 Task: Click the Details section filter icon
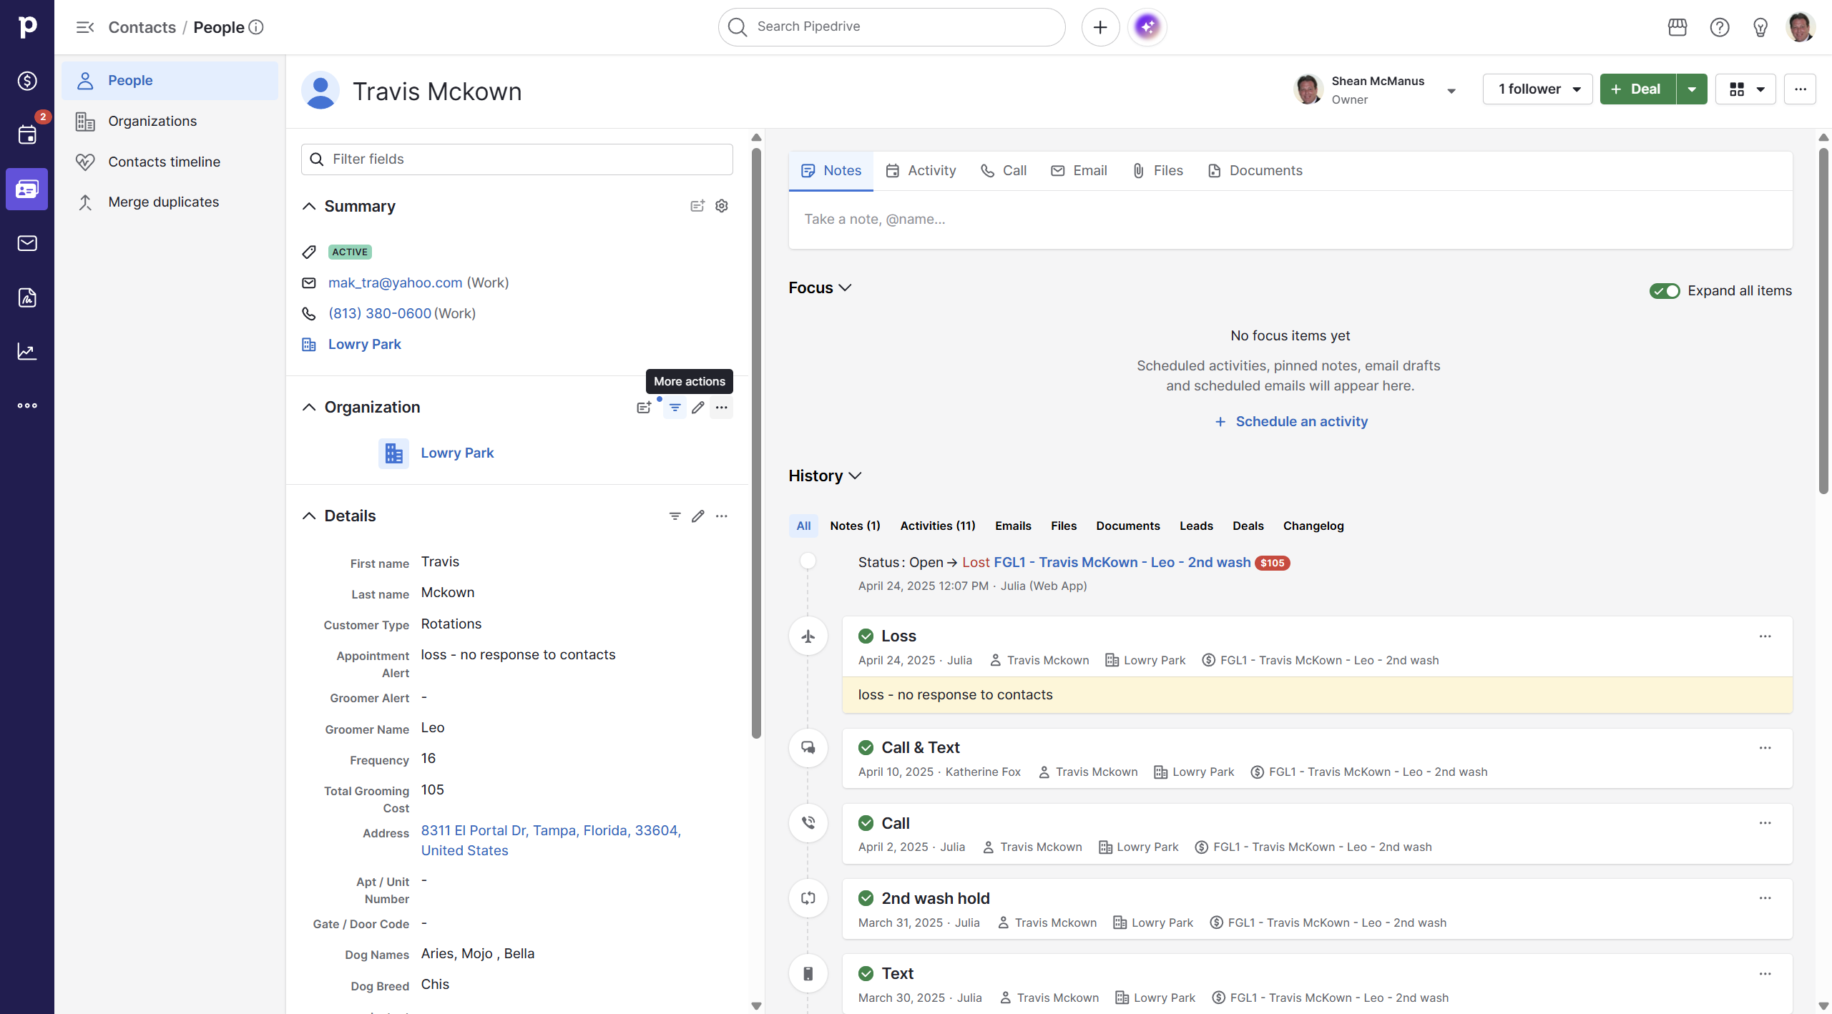tap(675, 516)
